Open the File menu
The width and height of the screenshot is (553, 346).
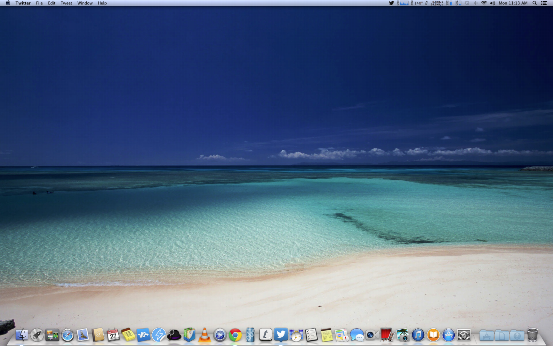[x=39, y=3]
